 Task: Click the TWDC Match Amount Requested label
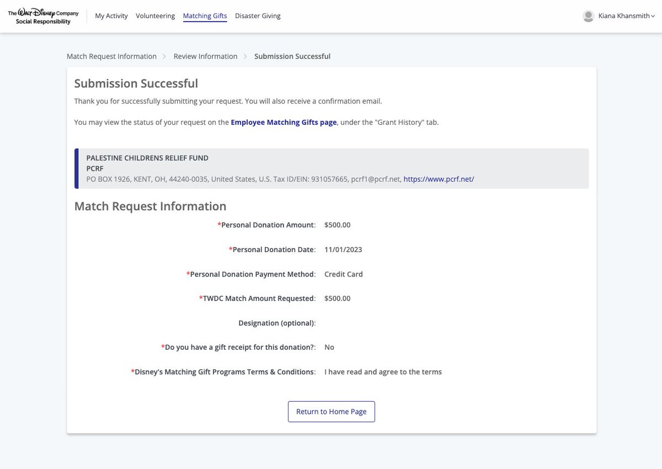pos(257,299)
